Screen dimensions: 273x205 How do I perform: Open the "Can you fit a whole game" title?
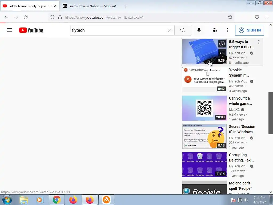tap(240, 101)
